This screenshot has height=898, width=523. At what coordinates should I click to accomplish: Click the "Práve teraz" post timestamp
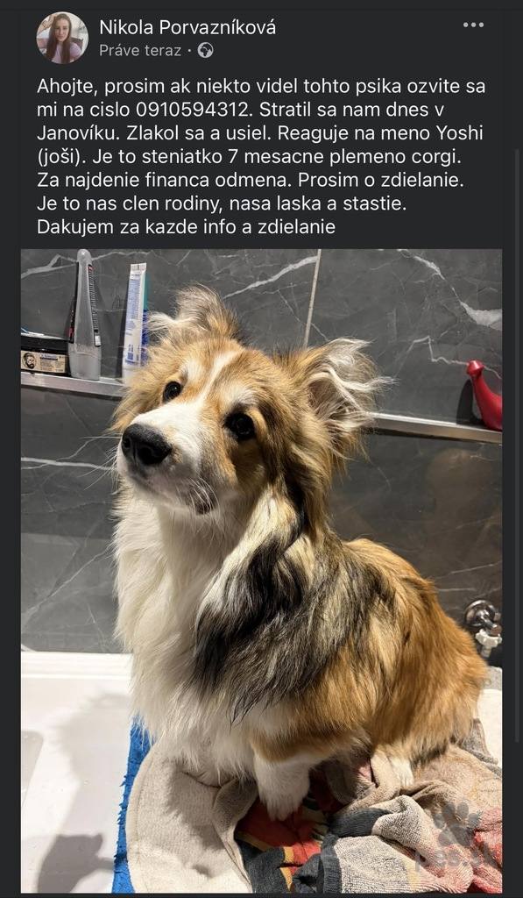coord(140,50)
